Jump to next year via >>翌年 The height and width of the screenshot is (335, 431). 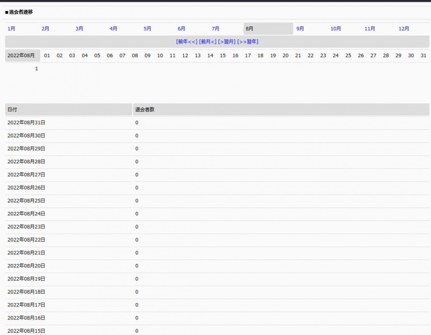click(248, 42)
